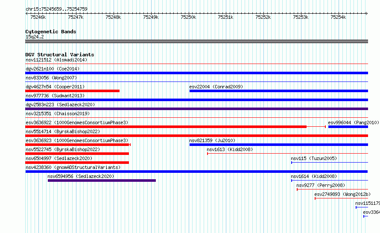The height and width of the screenshot is (233, 380).
Task: Click the esv3636922 (1000GenomesConsortiumPhase3) label
Action: 77,122
